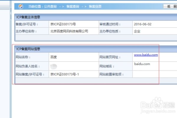
Task: Click the 网站首页网址 label
Action: coord(110,57)
